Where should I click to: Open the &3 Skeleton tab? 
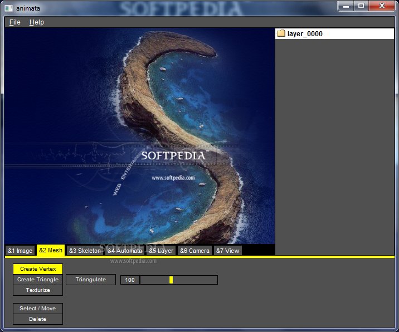point(85,251)
